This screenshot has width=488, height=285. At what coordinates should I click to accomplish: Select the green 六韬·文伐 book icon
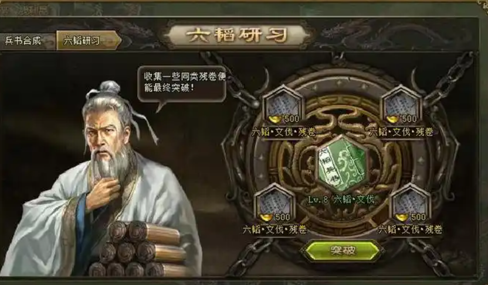[x=343, y=164]
